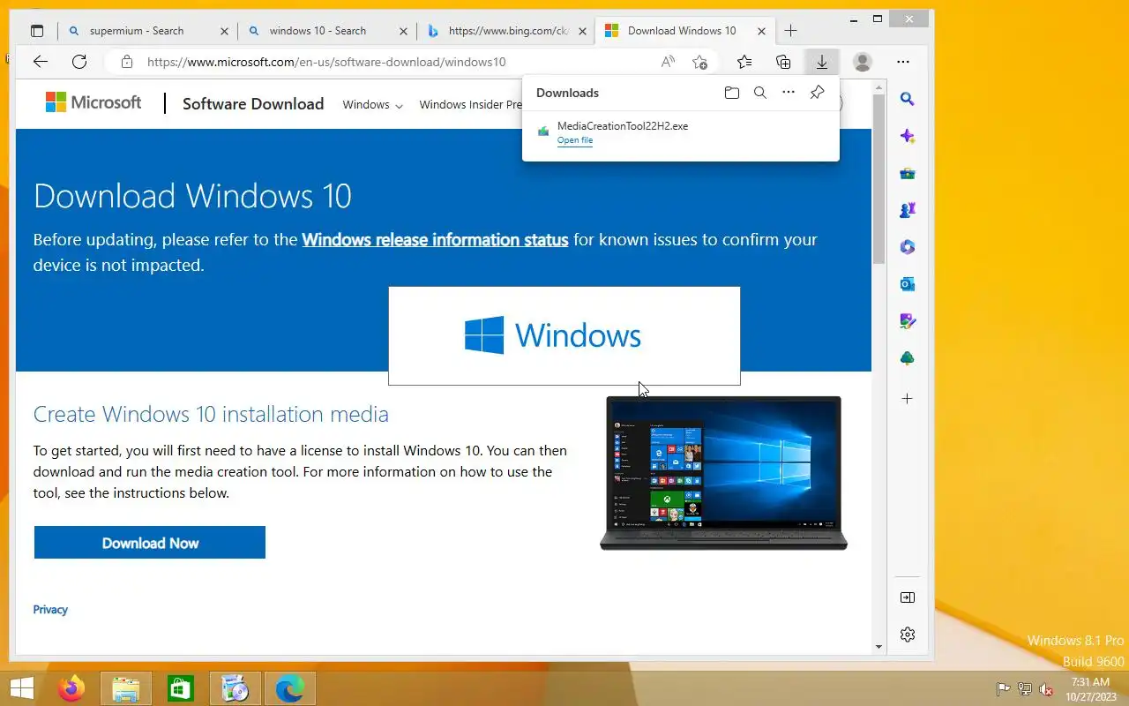The height and width of the screenshot is (706, 1129).
Task: Open sidebar Search icon
Action: tap(908, 99)
